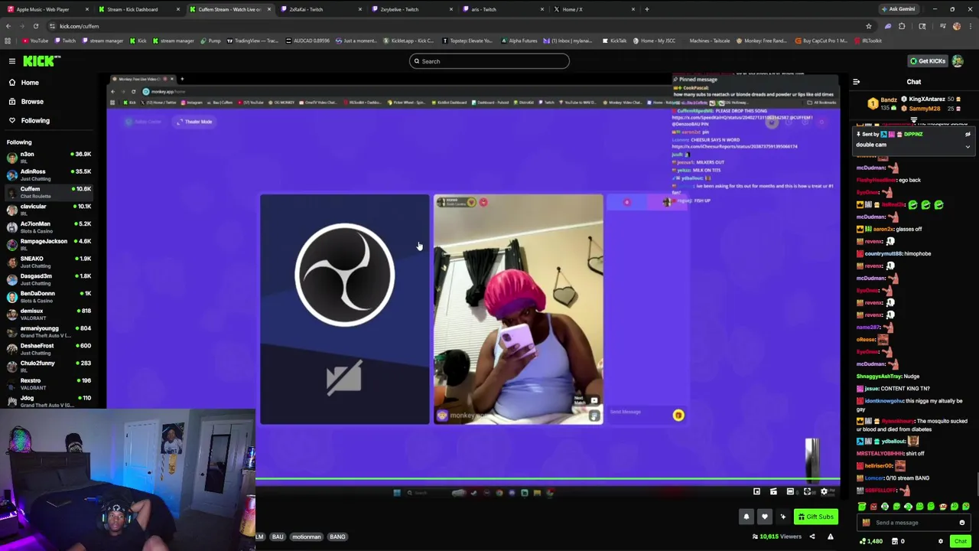Click KingXAntarez in leaderboard
Image resolution: width=979 pixels, height=551 pixels.
pos(927,99)
